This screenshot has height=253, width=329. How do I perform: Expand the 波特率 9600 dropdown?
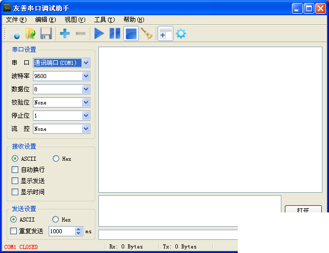tap(86, 76)
